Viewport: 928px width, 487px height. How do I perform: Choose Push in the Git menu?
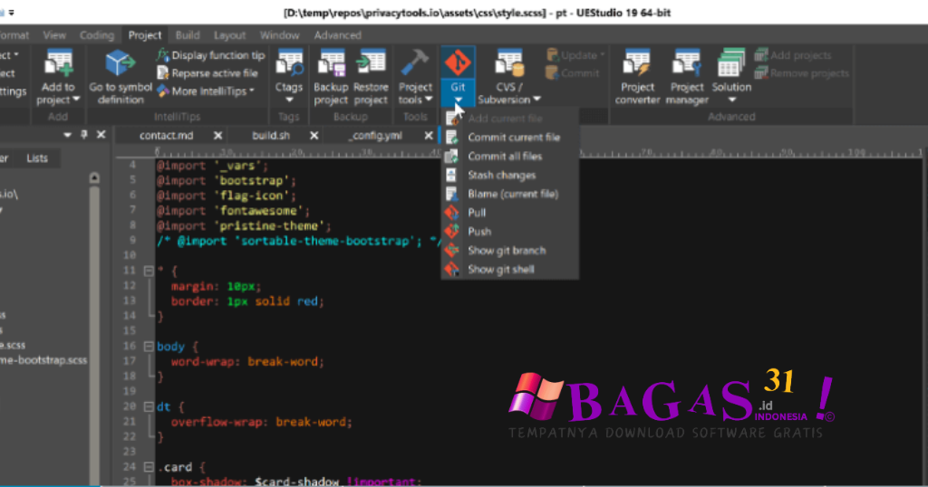click(479, 232)
